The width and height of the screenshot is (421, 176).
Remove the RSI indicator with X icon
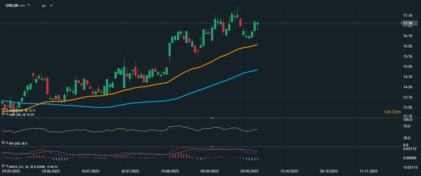(7, 143)
